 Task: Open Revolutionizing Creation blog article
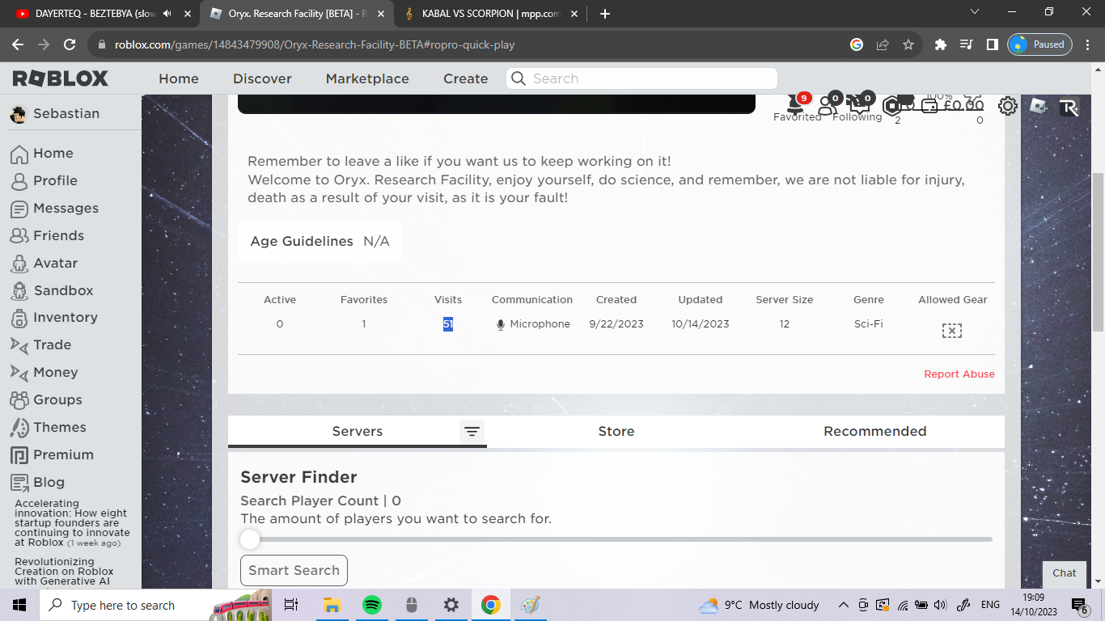[66, 572]
